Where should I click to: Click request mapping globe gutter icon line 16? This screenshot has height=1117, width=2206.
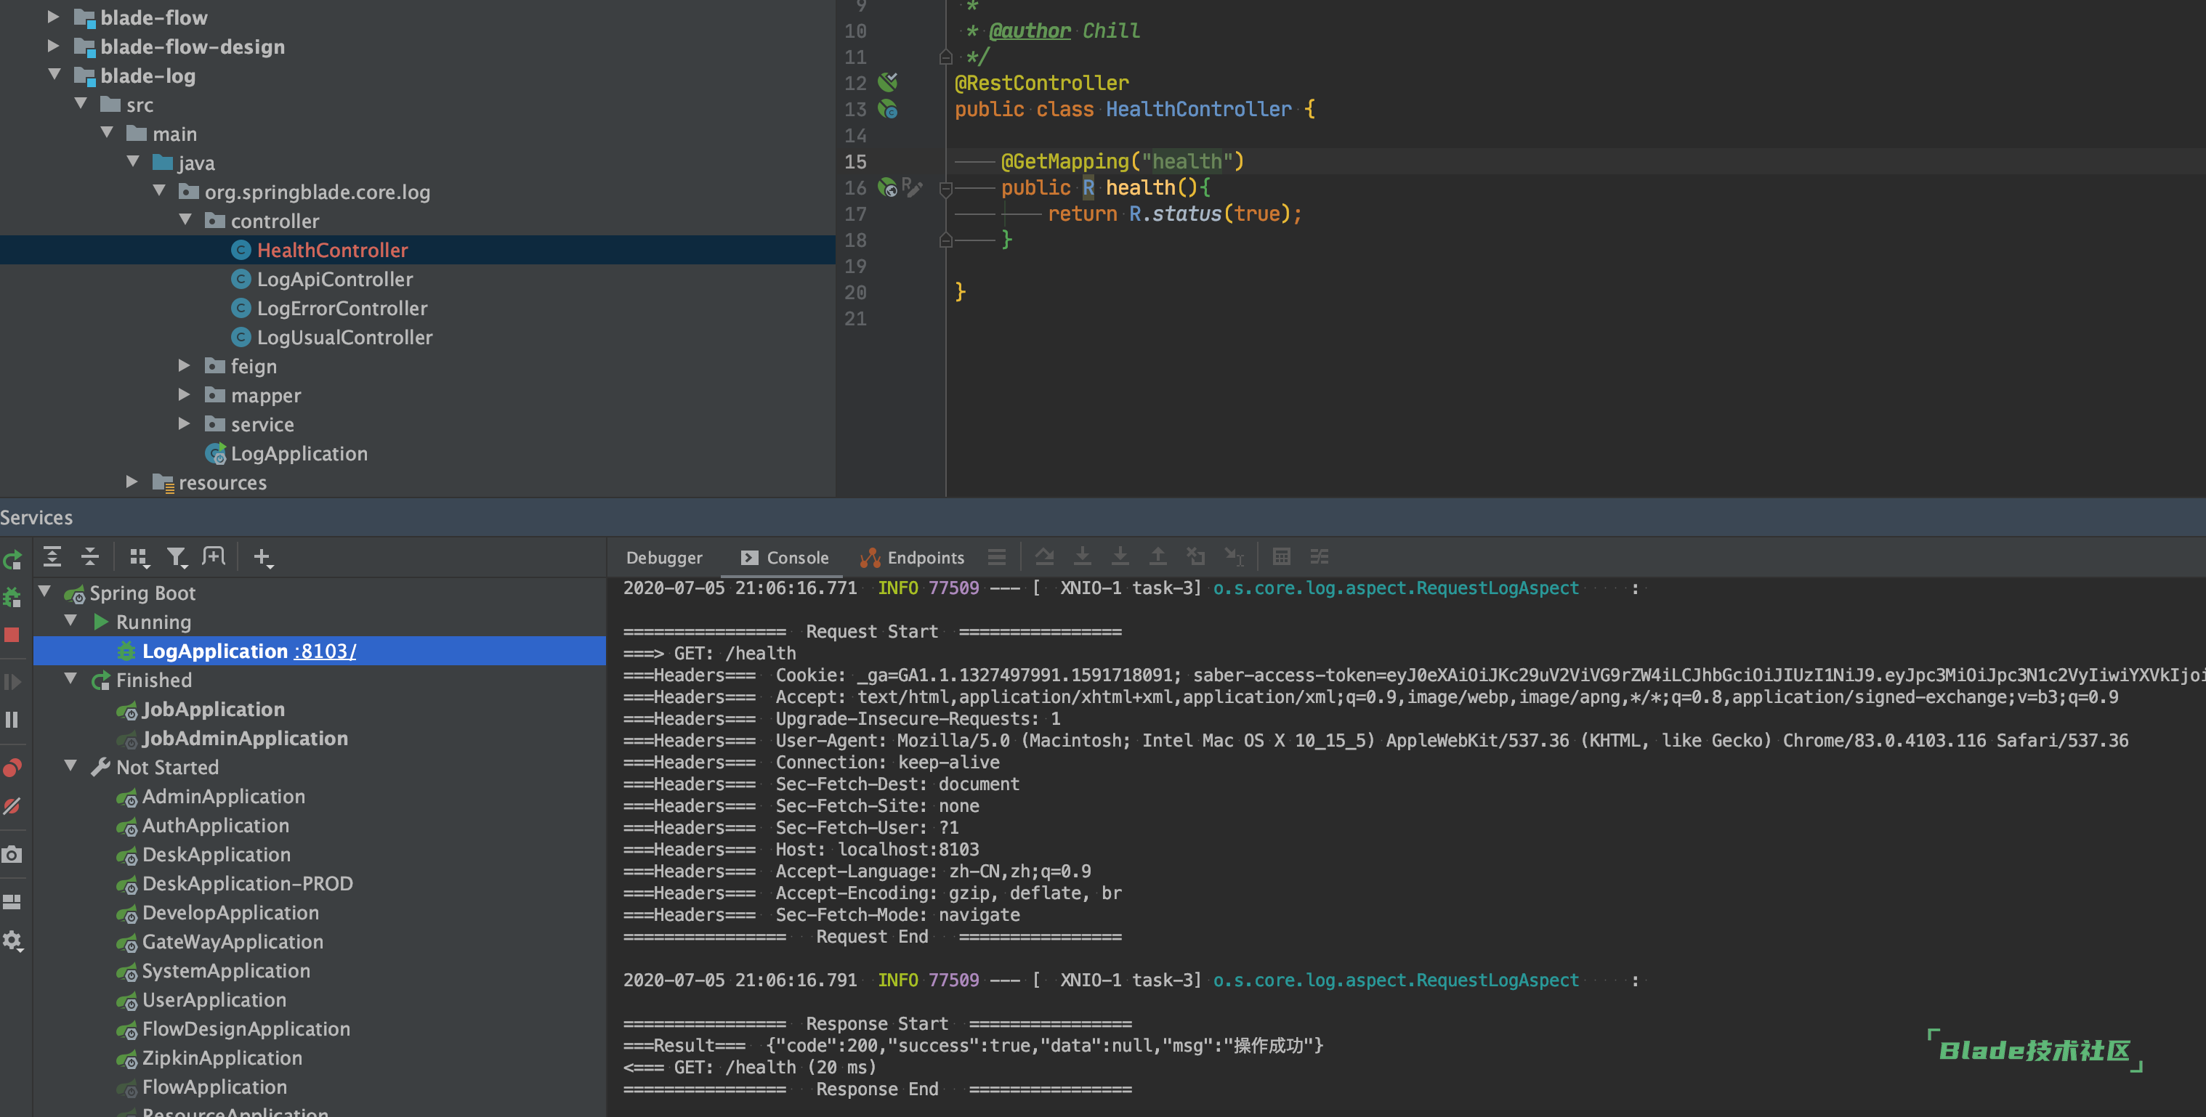pos(888,187)
